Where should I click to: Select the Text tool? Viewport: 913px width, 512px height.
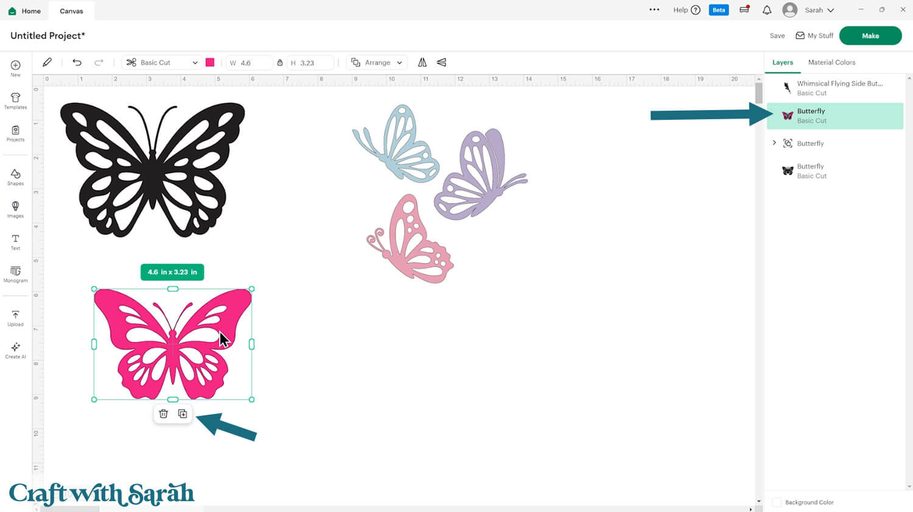coord(15,242)
